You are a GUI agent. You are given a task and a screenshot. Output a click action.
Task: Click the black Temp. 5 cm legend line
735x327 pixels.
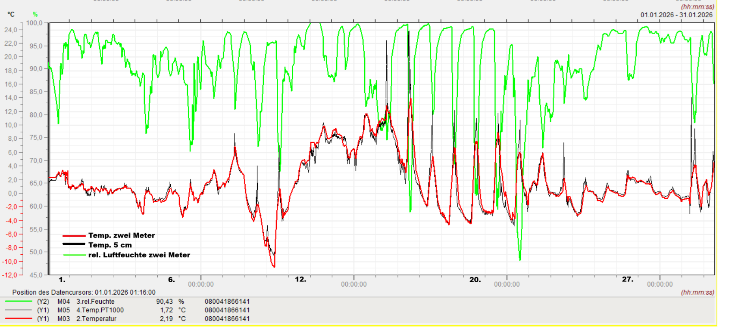74,244
